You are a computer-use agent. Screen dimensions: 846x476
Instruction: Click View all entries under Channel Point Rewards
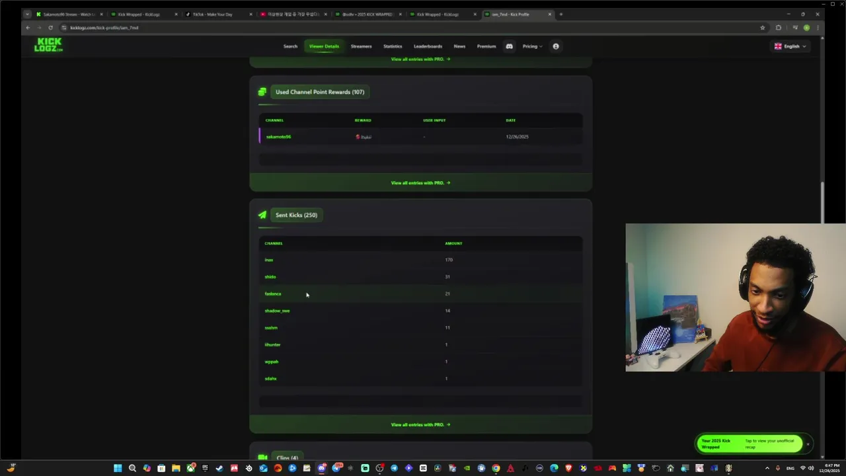pos(420,182)
